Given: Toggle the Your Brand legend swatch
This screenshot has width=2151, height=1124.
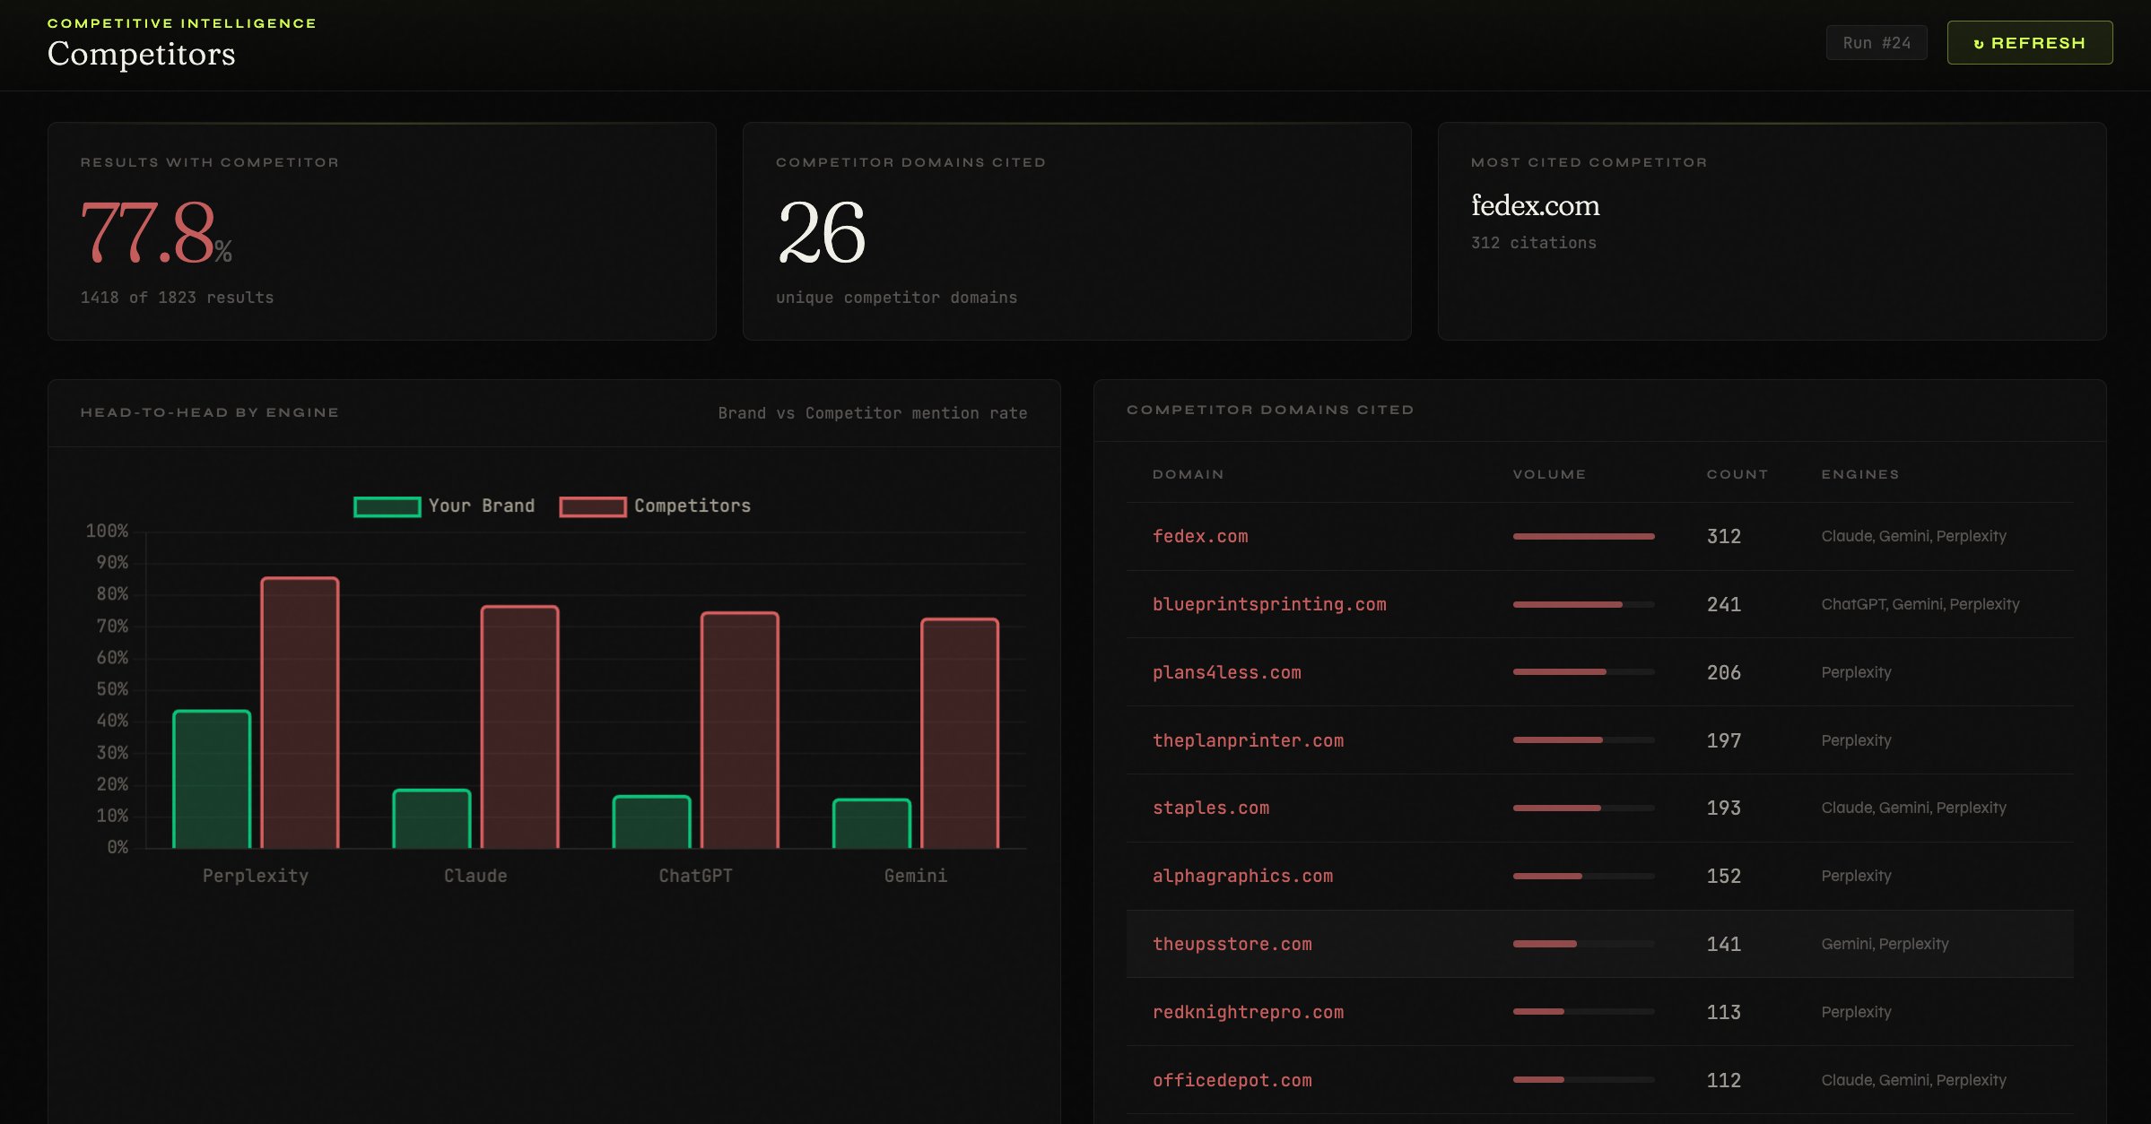Looking at the screenshot, I should click(x=388, y=506).
